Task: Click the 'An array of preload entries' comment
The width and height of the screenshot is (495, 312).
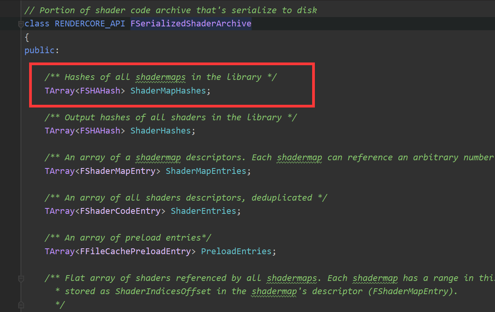Action: click(x=128, y=237)
